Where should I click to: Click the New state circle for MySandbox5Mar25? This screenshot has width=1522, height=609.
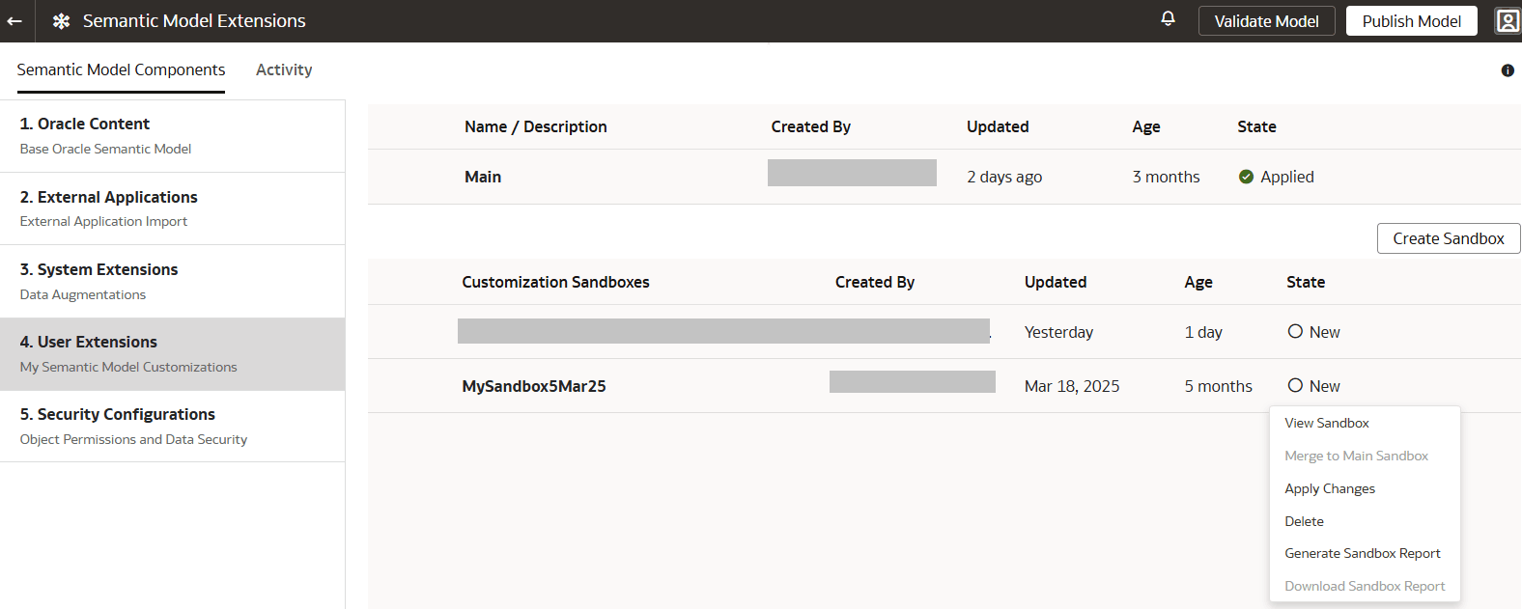[x=1295, y=386]
